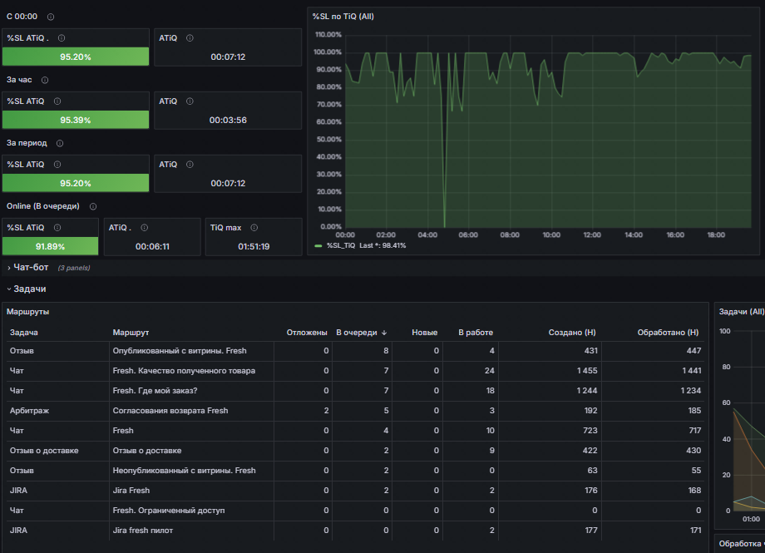Click info icon beside 'За период' label

(60, 143)
